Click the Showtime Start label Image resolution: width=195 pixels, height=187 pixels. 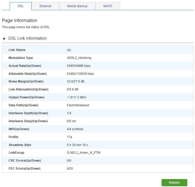point(20,145)
